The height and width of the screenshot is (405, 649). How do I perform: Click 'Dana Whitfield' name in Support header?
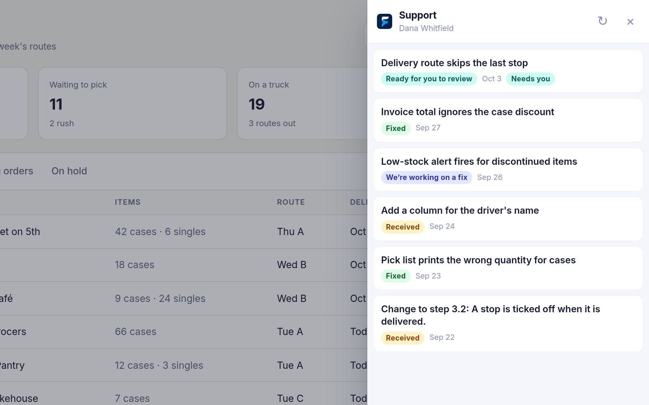426,28
